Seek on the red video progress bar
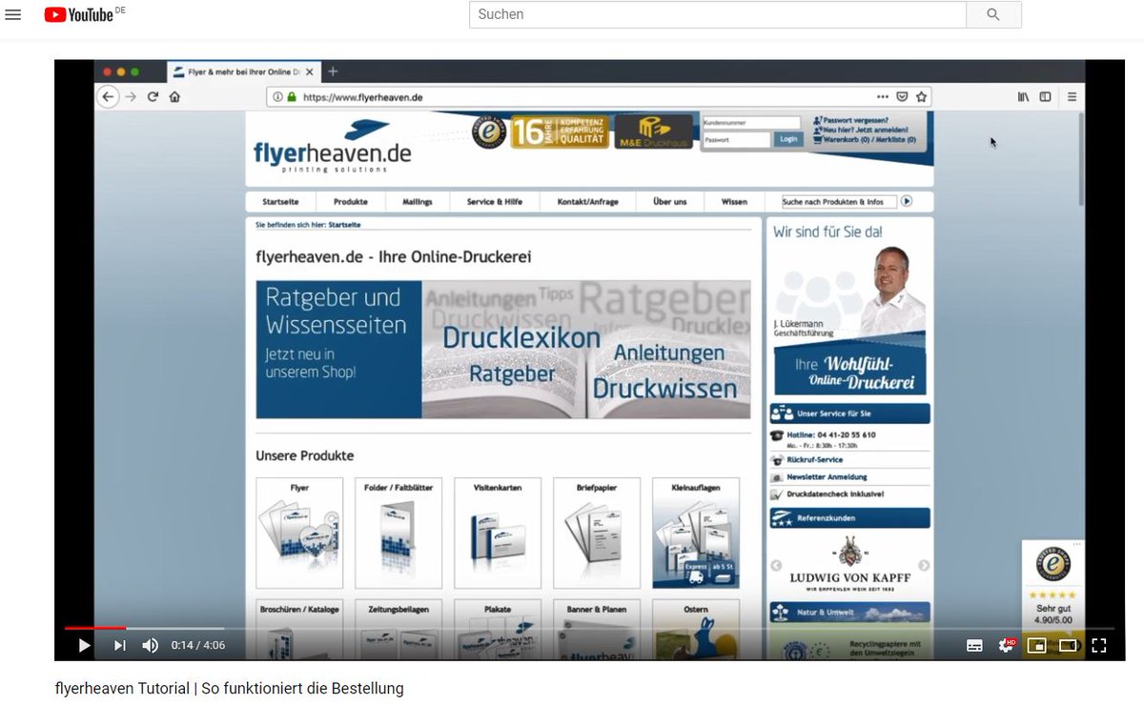The width and height of the screenshot is (1144, 705). coord(95,628)
